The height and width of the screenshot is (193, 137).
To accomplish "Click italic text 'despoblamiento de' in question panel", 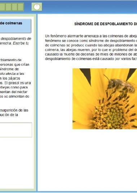I will coord(16,39).
